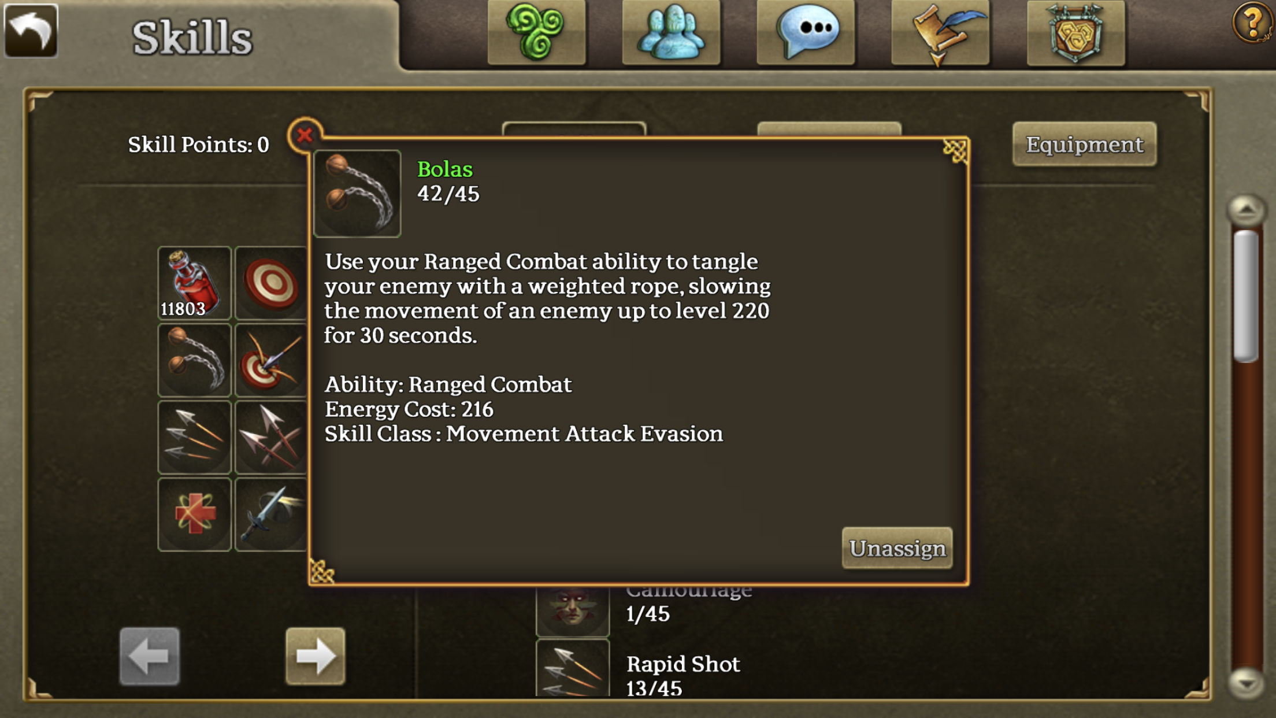
Task: Open the help question mark icon
Action: click(x=1252, y=23)
